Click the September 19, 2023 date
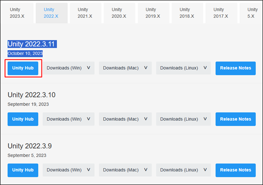The height and width of the screenshot is (185, 263). pyautogui.click(x=28, y=104)
